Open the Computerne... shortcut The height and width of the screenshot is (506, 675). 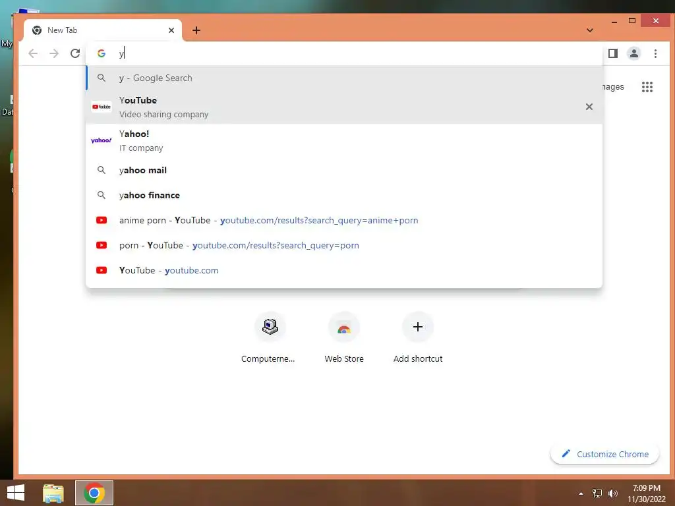270,338
